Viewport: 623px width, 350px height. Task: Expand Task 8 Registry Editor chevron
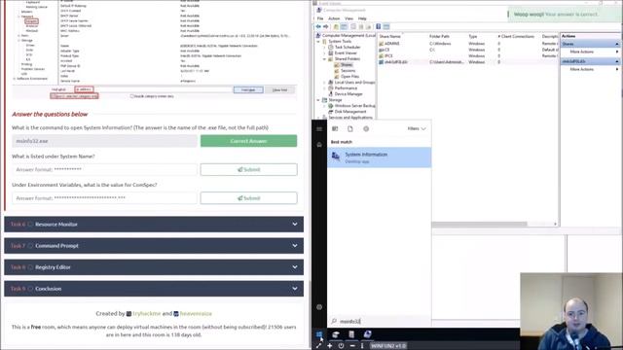tap(295, 267)
